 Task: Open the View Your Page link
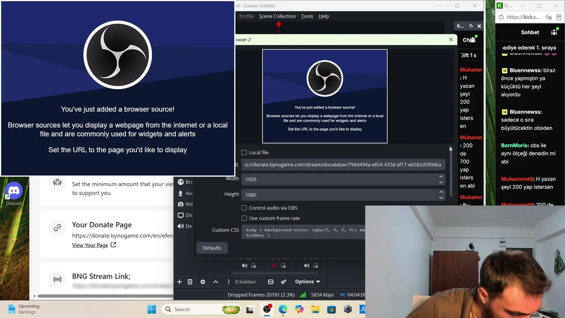[94, 245]
